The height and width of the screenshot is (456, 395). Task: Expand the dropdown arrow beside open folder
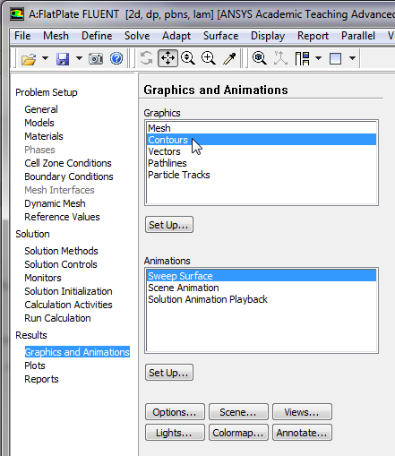(45, 58)
